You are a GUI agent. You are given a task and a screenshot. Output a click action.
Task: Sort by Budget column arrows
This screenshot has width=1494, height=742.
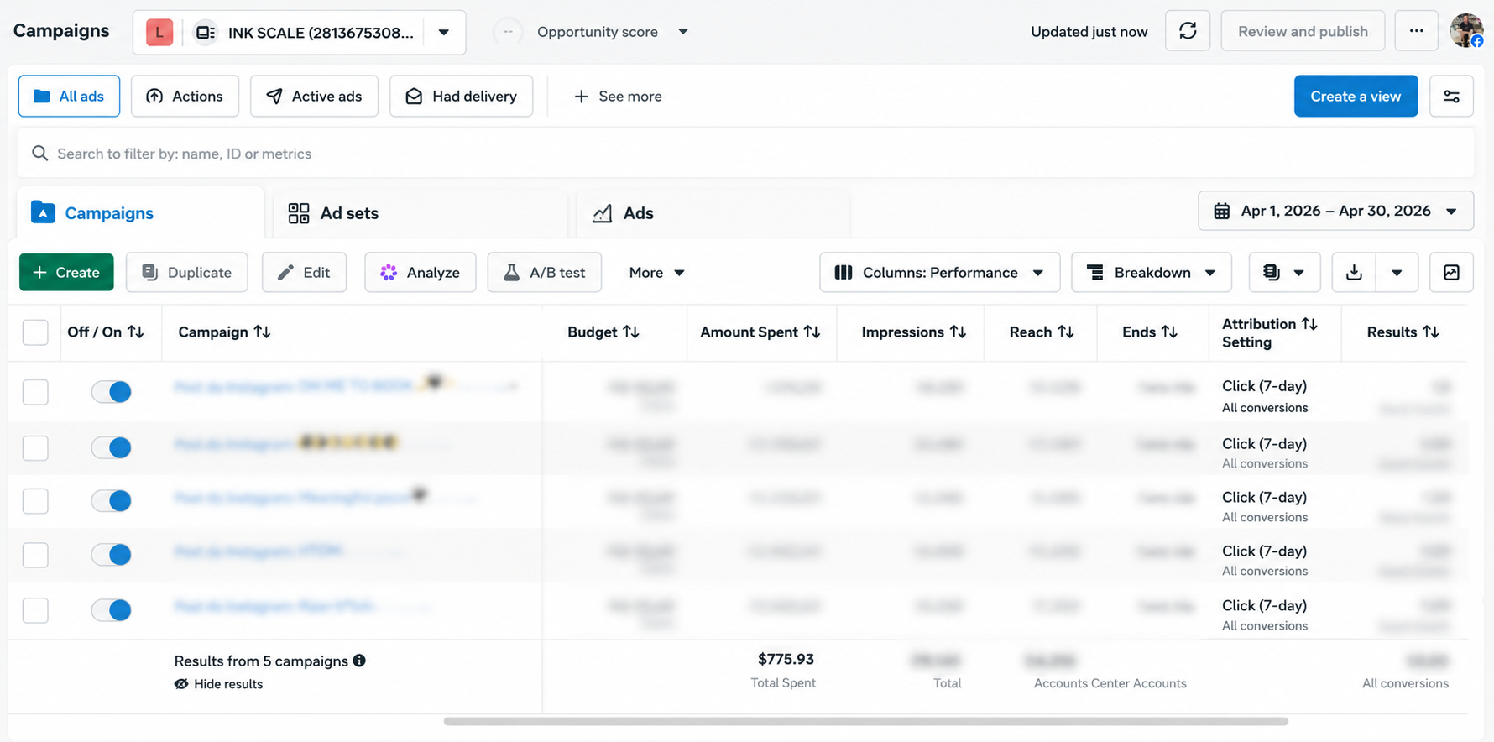(631, 332)
